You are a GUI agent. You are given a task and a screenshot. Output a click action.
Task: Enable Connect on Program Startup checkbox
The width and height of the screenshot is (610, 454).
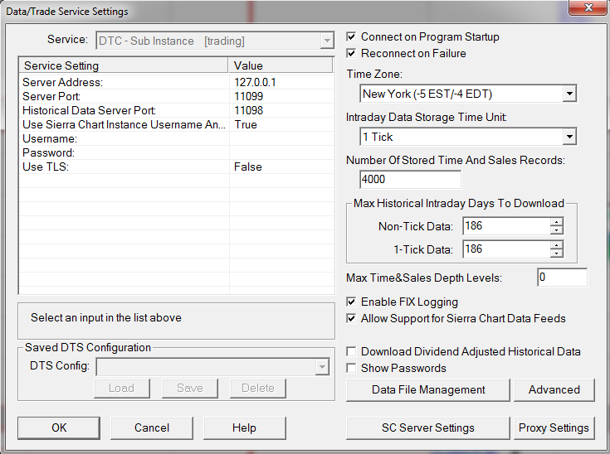[351, 37]
